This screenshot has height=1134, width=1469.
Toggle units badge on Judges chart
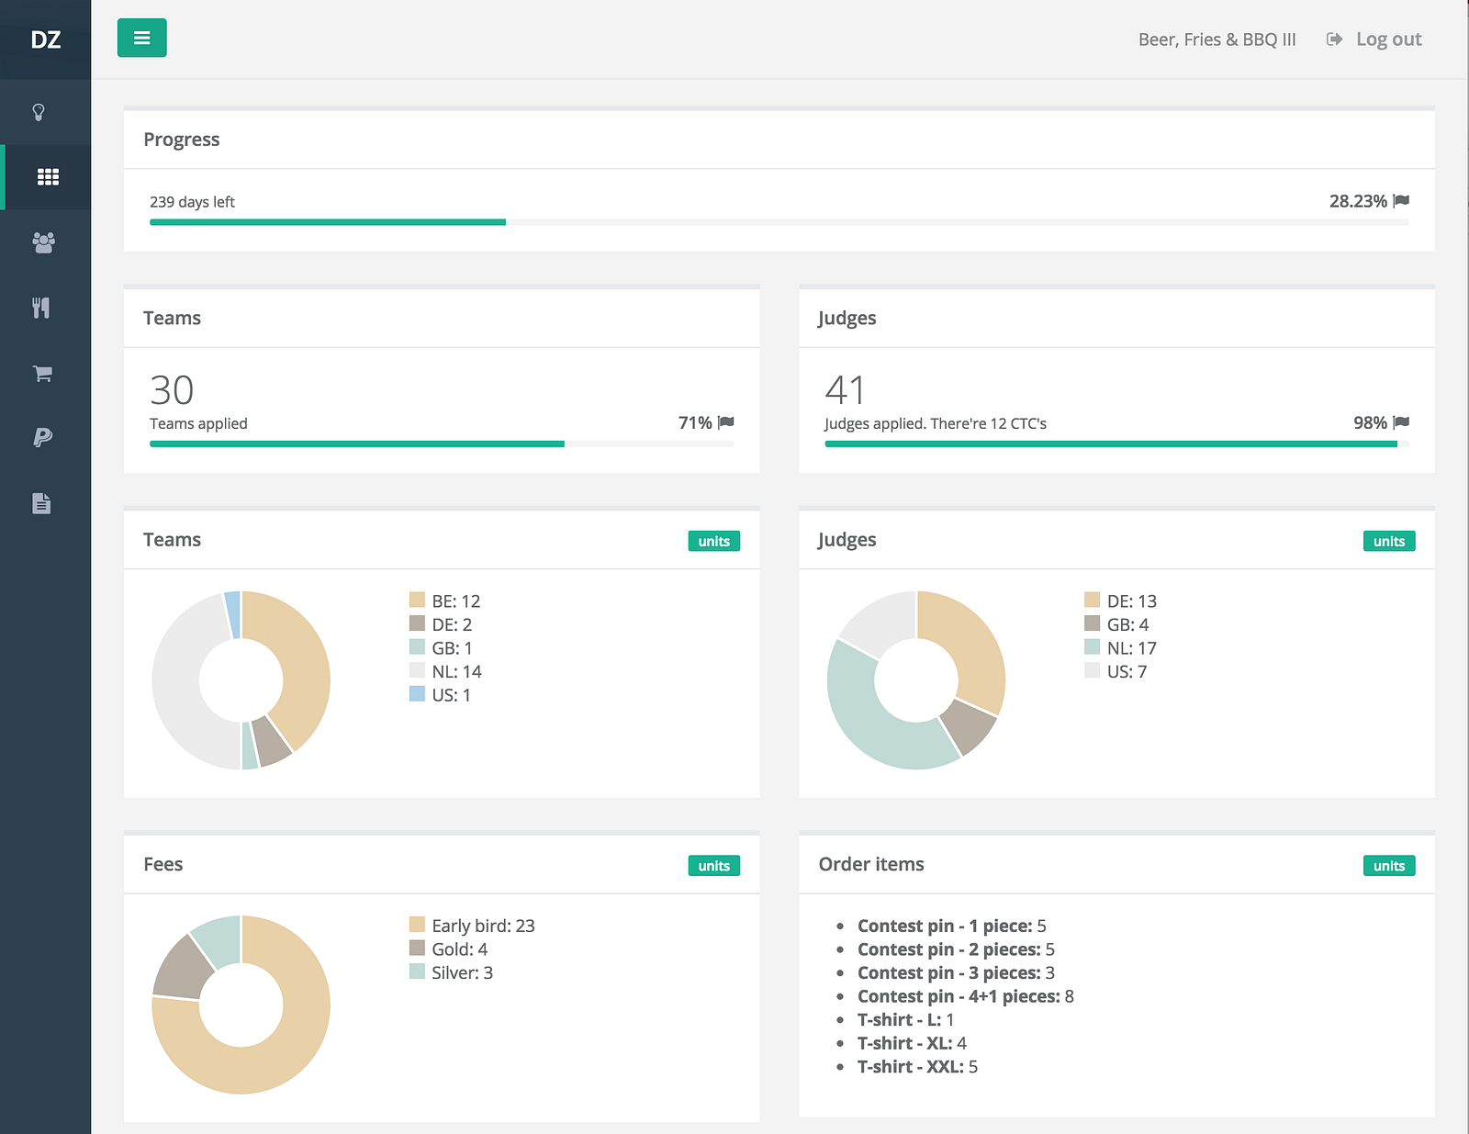coord(1388,541)
